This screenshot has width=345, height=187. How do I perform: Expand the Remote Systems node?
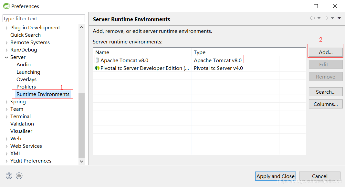pyautogui.click(x=6, y=43)
